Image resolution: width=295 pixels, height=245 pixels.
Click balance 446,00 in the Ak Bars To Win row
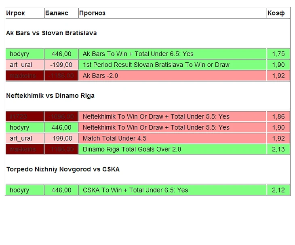click(x=61, y=54)
